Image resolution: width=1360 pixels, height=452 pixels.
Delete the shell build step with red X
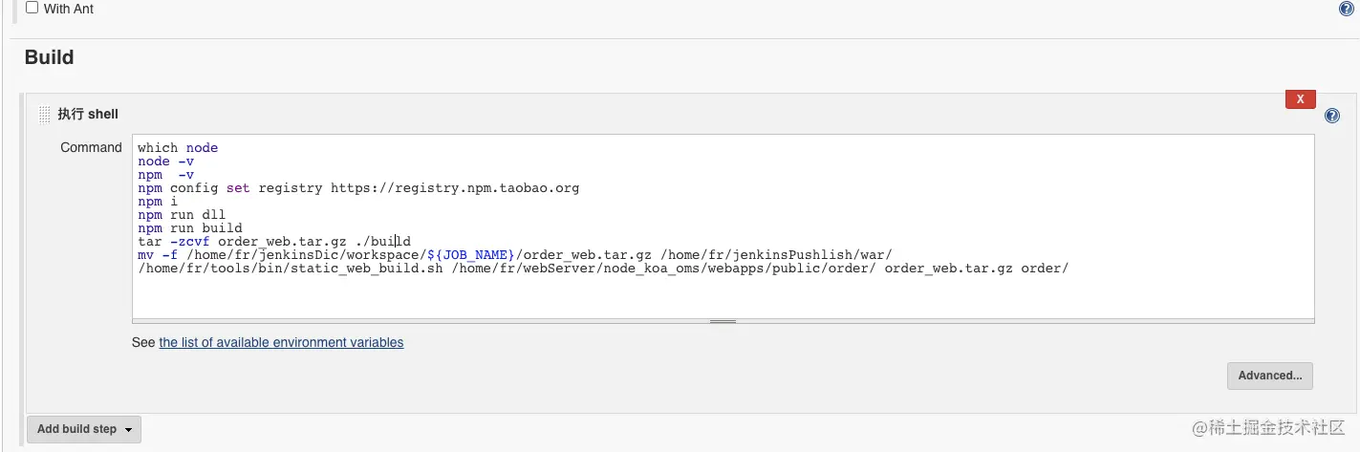click(x=1300, y=99)
